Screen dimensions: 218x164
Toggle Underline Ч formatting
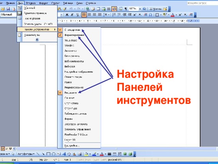(x=77, y=15)
